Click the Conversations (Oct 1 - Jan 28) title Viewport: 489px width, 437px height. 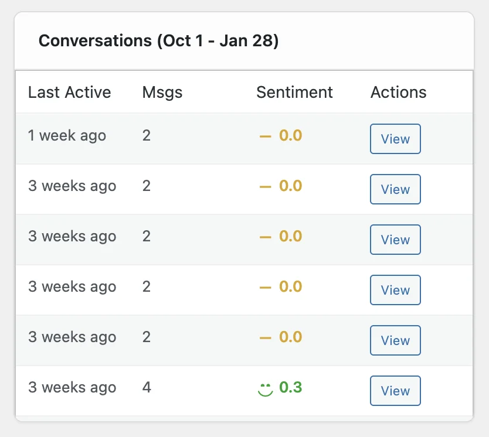point(158,42)
